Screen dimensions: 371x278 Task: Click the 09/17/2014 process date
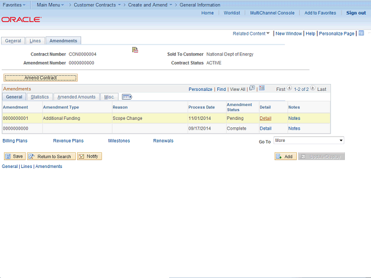[x=199, y=129]
